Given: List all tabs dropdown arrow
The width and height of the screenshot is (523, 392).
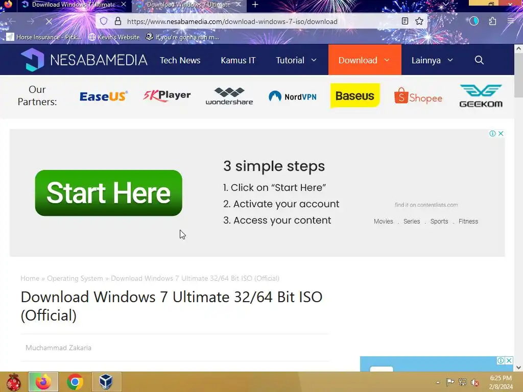Looking at the screenshot, I should tap(445, 4).
